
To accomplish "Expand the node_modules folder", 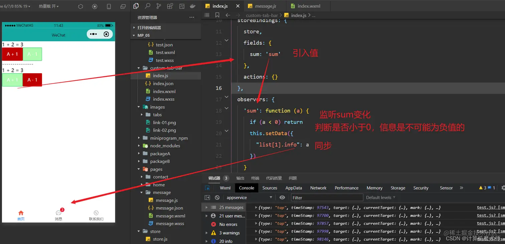I will (139, 146).
